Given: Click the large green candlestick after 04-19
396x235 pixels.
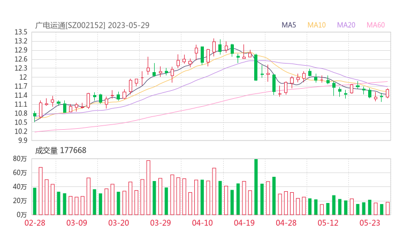Looking at the screenshot, I should (256, 67).
